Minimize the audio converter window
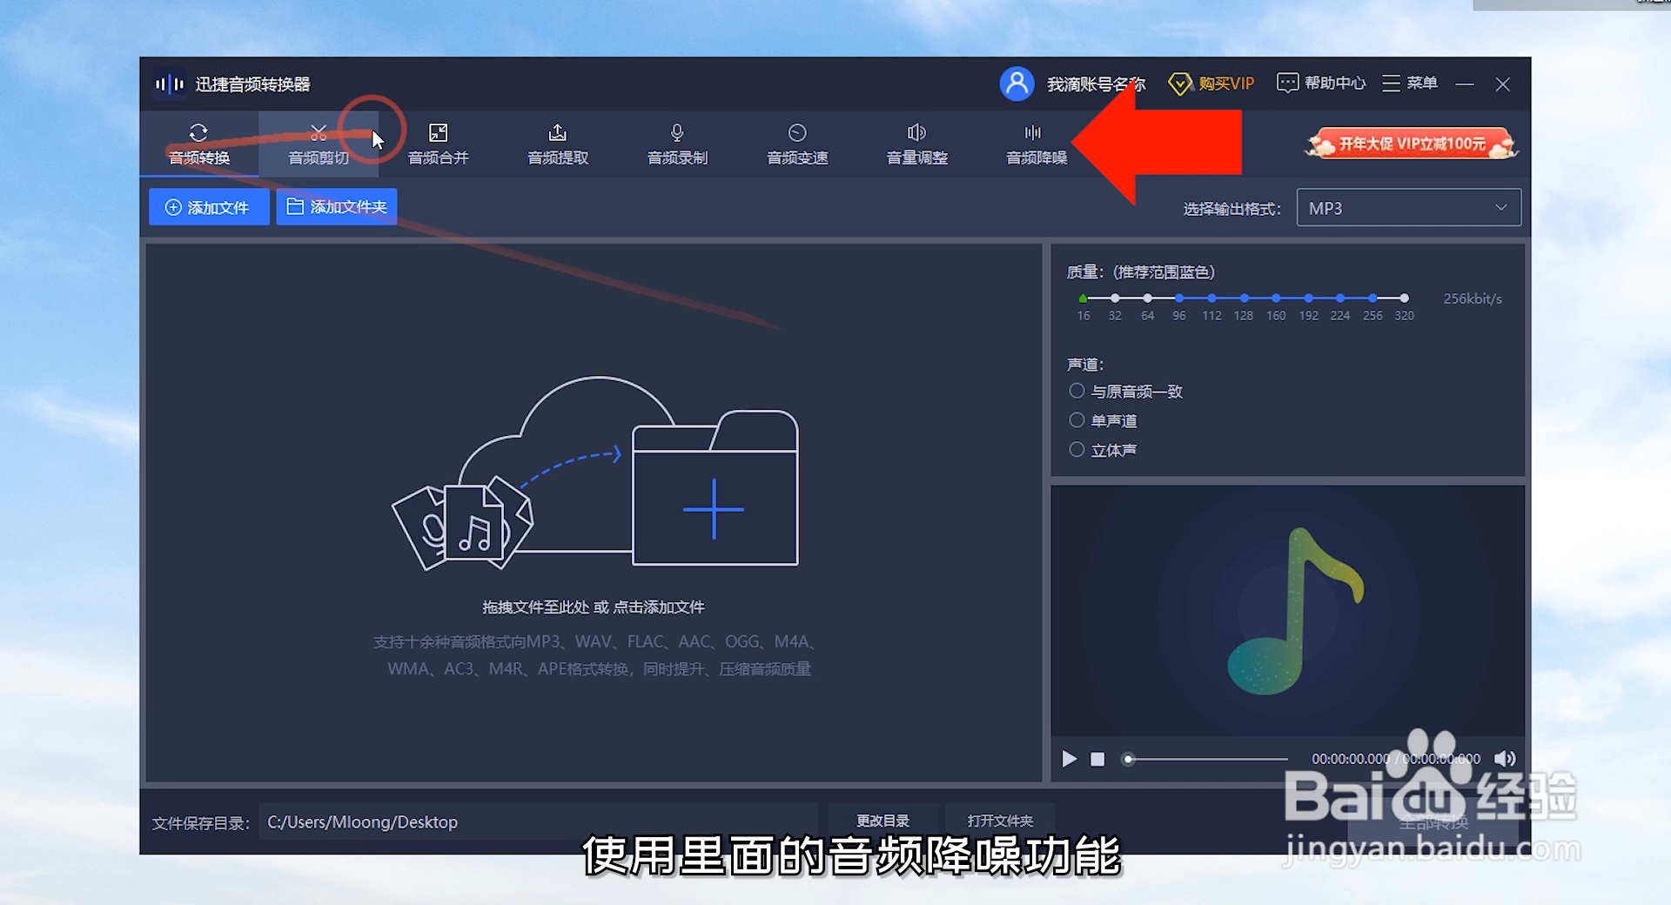This screenshot has height=905, width=1671. (1465, 84)
